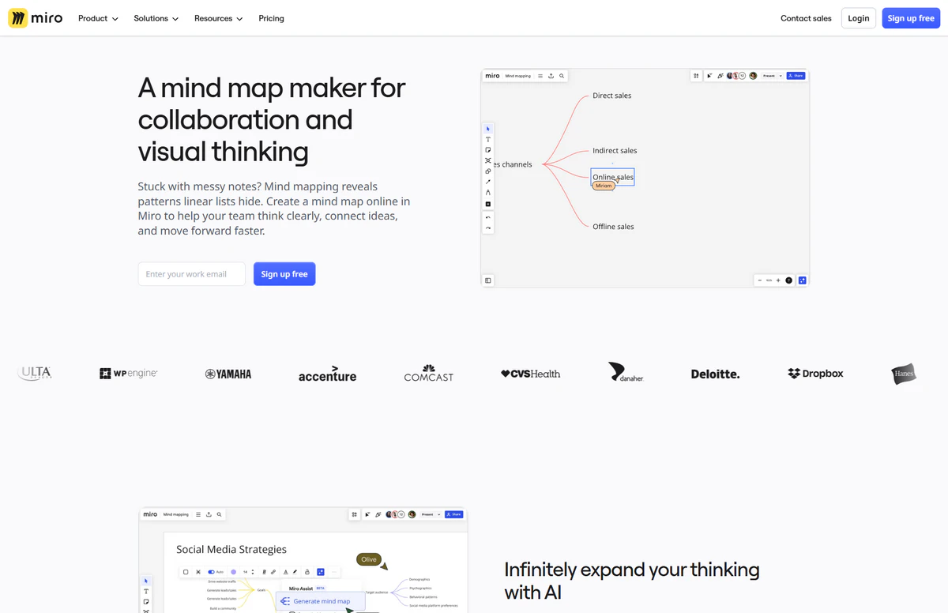Viewport: 948px width, 613px height.
Task: Click the purple color swatch in context toolbar
Action: 233,572
